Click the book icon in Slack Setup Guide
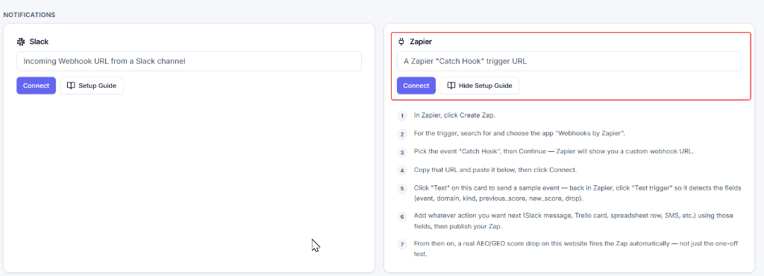The image size is (764, 276). (x=71, y=86)
